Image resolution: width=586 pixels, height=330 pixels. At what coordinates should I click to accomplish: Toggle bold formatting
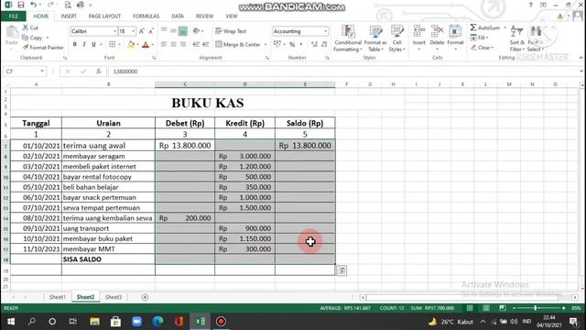[x=75, y=45]
